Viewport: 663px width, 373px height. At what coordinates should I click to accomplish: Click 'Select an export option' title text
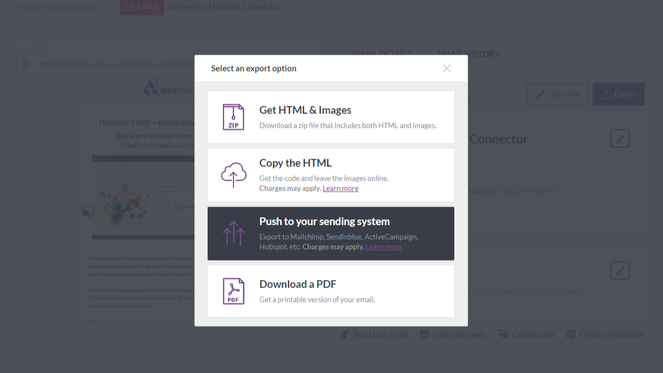(x=254, y=68)
